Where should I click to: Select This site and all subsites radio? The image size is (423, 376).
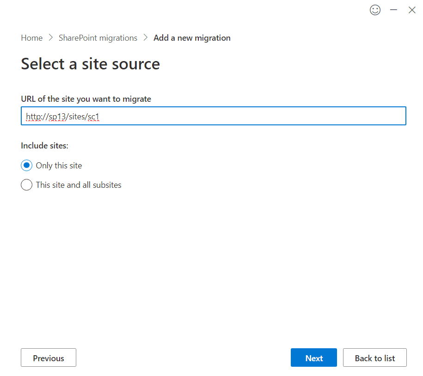[x=26, y=185]
